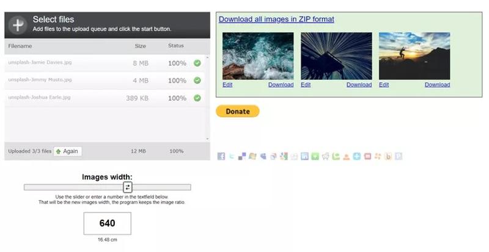This screenshot has height=252, width=489.
Task: Click the LinkedIn share icon
Action: pos(304,156)
